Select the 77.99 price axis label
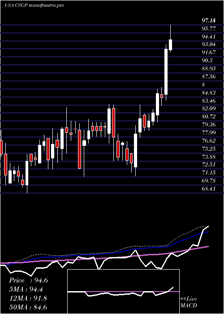This screenshot has height=314, width=224. (209, 133)
